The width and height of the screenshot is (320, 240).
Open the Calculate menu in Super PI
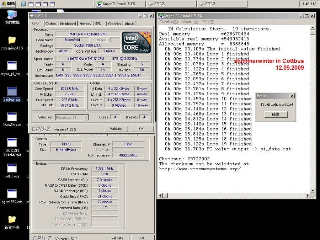tap(169, 22)
